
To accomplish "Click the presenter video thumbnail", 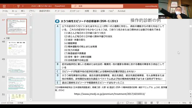I will coord(175,9).
